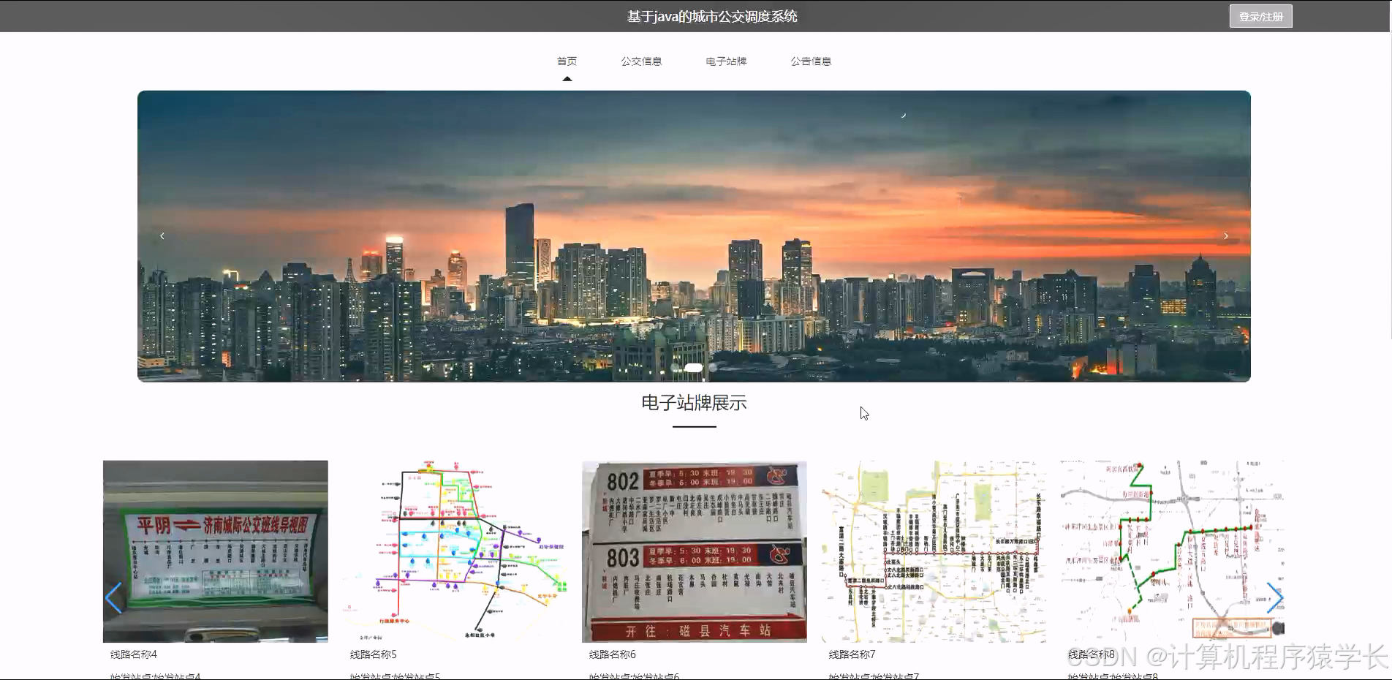
Task: Open the 线路名称4 bus sign thumbnail
Action: [216, 551]
